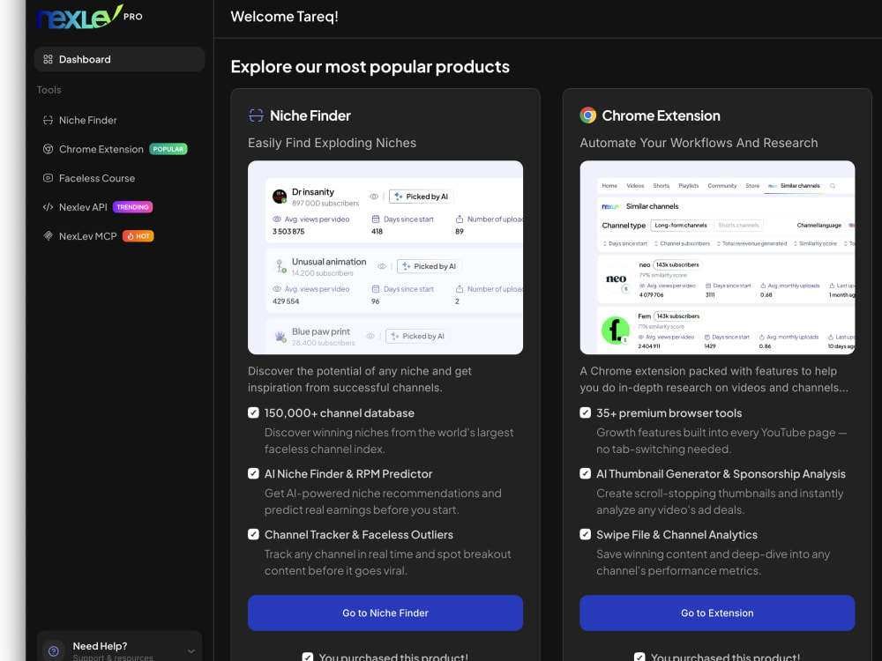Click 143k subscribers badge next to neo
Viewport: 882px width, 661px height.
[677, 264]
